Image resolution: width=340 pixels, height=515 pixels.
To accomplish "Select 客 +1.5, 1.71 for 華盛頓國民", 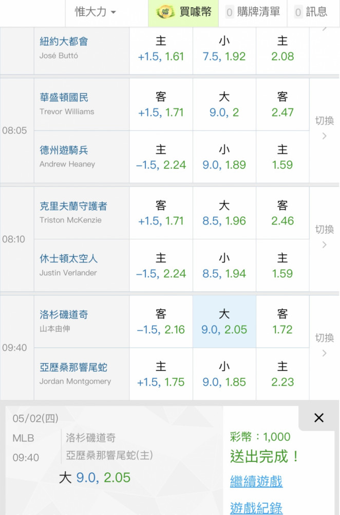I will coord(161,105).
